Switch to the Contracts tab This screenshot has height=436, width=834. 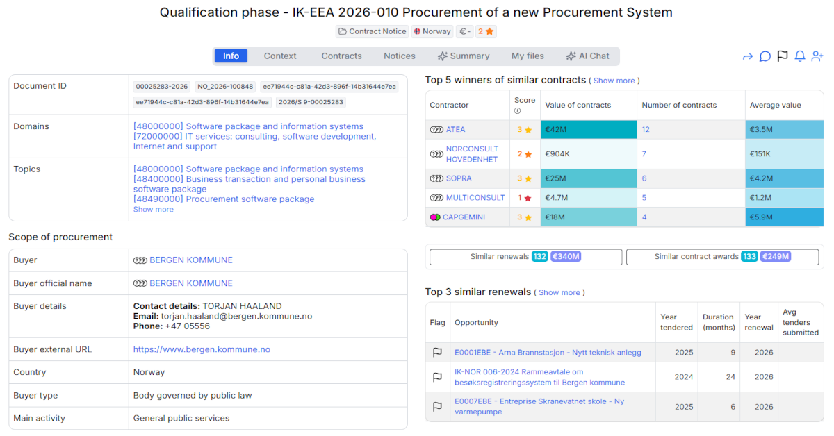tap(341, 56)
